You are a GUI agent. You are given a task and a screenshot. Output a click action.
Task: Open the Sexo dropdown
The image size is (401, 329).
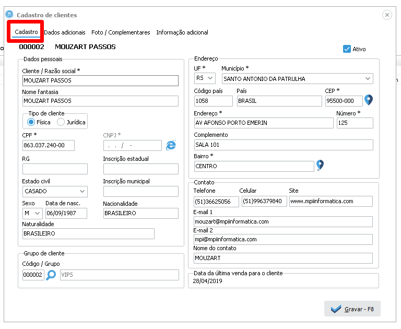[x=38, y=213]
